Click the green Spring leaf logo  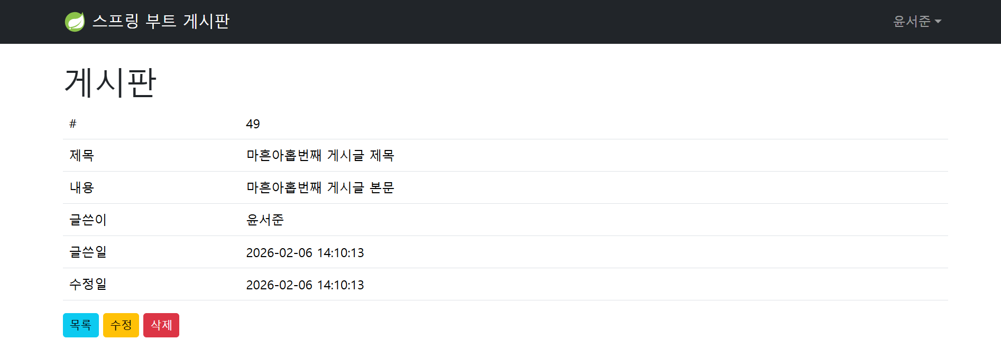75,22
